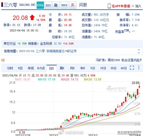Image resolution: width=143 pixels, height=136 pixels.
Task: Switch to the 5分 chart tab
Action: pos(93,68)
